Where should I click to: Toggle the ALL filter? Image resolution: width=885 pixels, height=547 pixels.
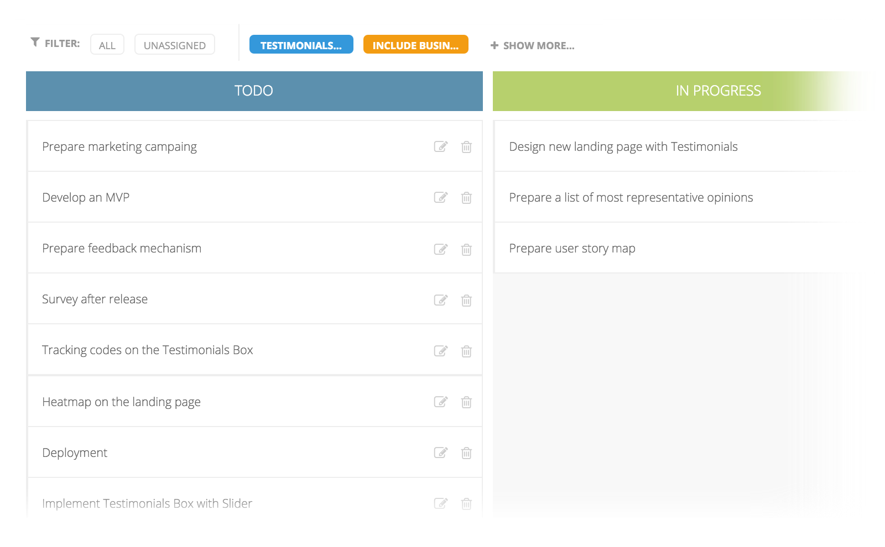pyautogui.click(x=107, y=45)
